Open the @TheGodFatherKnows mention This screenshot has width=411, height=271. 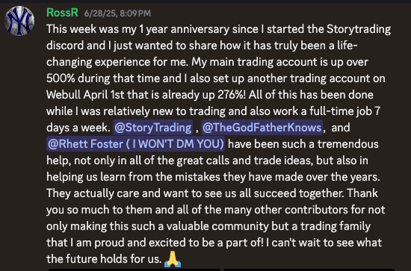click(262, 128)
